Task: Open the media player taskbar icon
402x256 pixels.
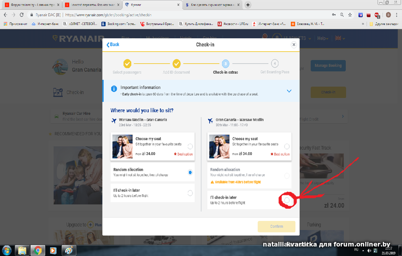Action: [53, 250]
